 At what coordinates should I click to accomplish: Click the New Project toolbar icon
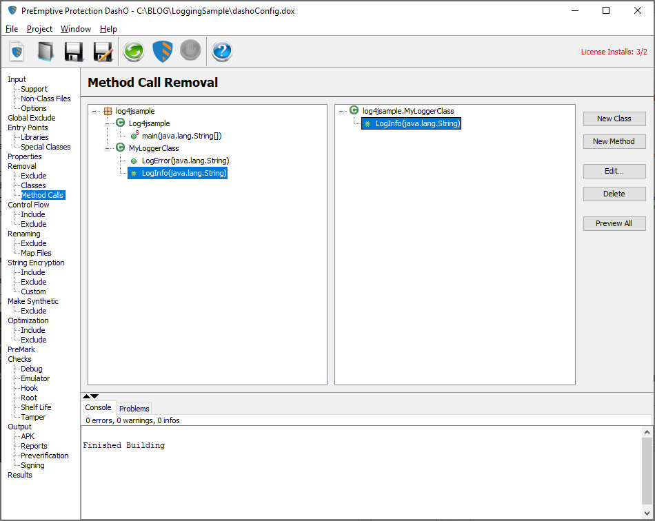click(17, 52)
